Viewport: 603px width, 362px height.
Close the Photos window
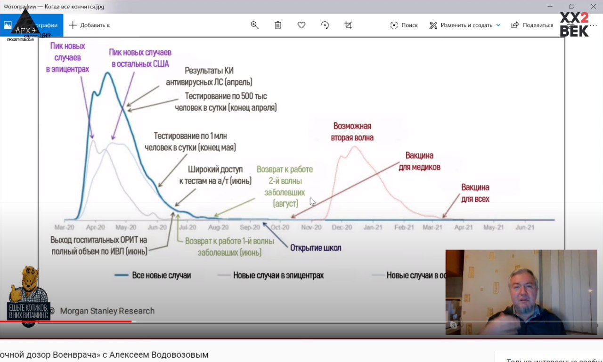(x=593, y=7)
